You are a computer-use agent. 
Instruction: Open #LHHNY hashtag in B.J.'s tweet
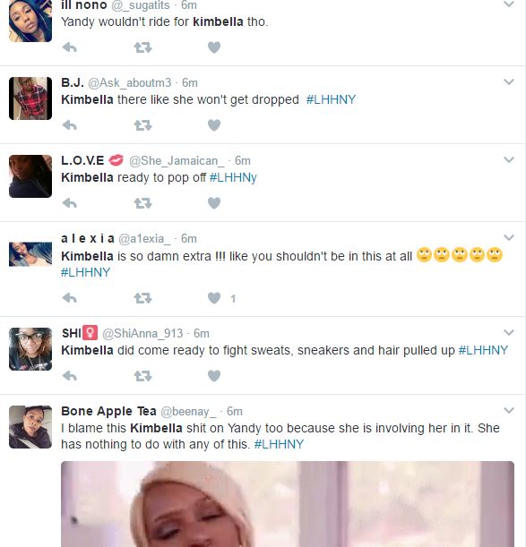pos(331,99)
